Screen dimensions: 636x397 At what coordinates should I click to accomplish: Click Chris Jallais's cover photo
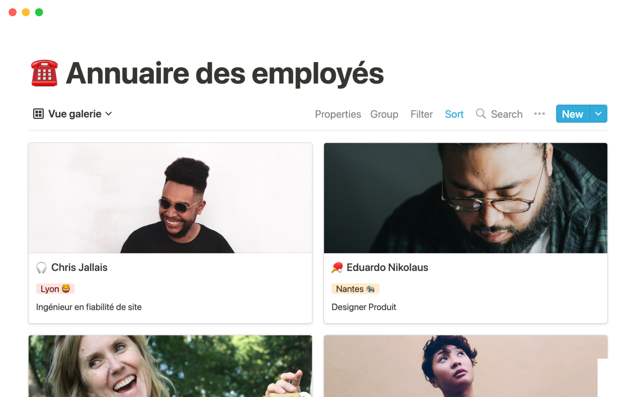click(x=170, y=198)
